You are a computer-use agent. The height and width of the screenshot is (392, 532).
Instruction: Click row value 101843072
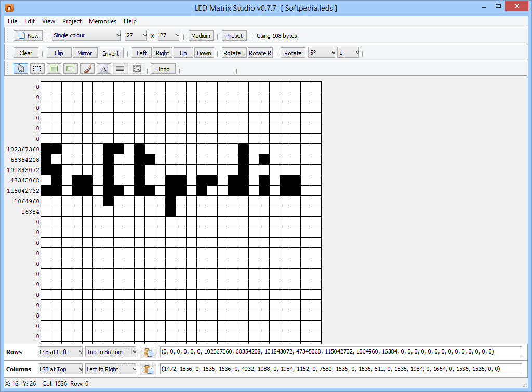click(x=23, y=170)
